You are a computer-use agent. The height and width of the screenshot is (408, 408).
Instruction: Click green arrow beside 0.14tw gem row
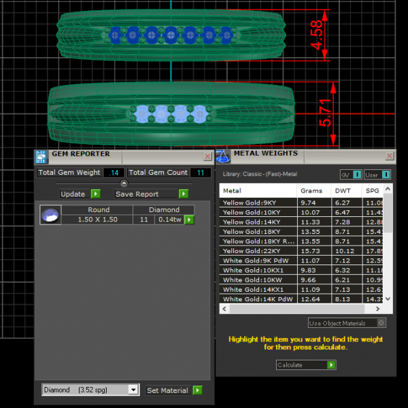click(189, 220)
